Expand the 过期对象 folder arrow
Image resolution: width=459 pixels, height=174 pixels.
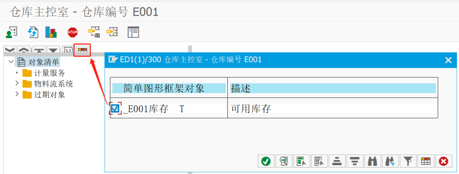(x=17, y=94)
